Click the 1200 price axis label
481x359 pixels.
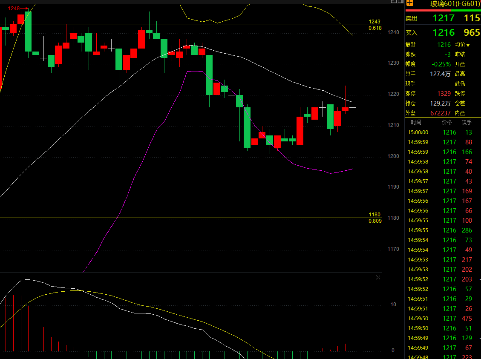393,156
